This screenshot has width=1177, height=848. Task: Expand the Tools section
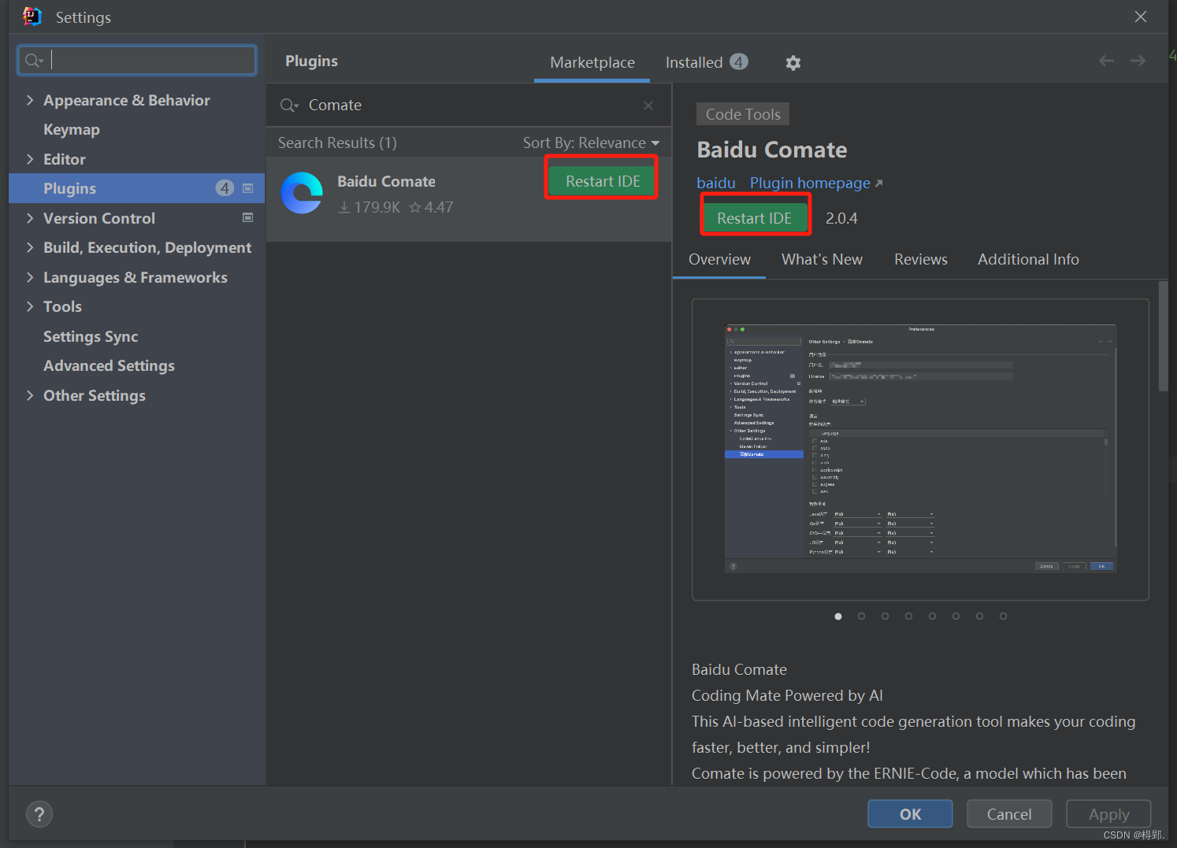point(30,306)
